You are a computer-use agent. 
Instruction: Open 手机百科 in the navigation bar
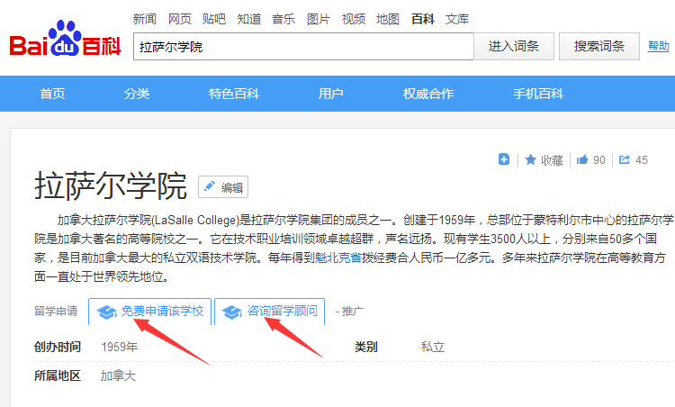538,94
